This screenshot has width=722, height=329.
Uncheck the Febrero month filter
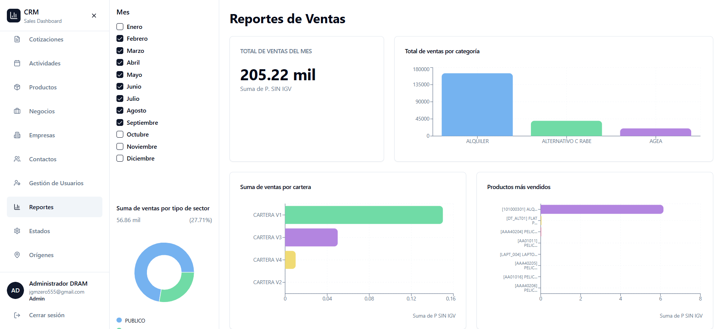point(120,38)
